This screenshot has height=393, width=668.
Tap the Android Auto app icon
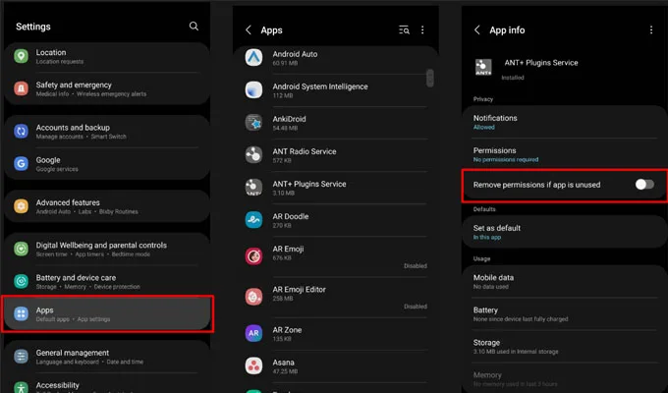pyautogui.click(x=253, y=58)
